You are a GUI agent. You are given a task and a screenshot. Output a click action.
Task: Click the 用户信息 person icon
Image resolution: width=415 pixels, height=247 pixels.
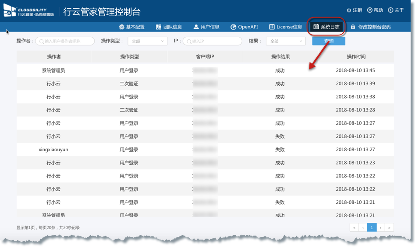(196, 27)
